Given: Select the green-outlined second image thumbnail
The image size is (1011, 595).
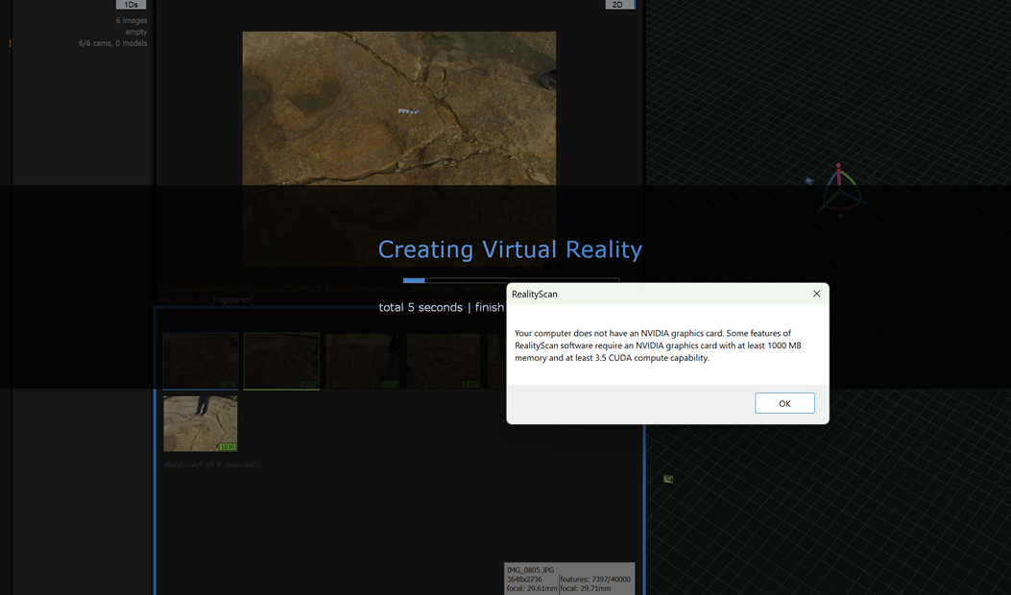Looking at the screenshot, I should point(281,361).
